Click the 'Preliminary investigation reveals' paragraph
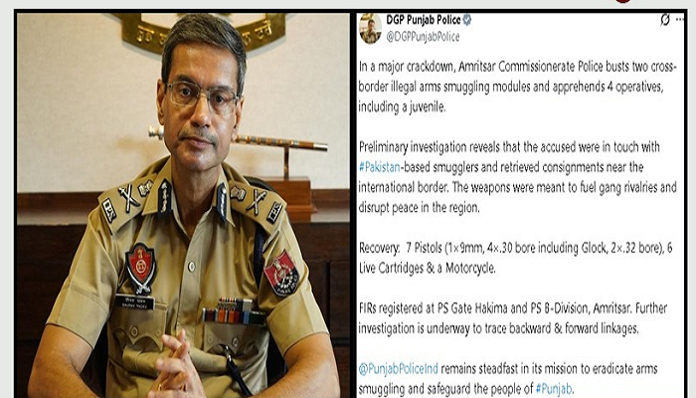Screen dimensions: 696x398 pyautogui.click(x=518, y=177)
